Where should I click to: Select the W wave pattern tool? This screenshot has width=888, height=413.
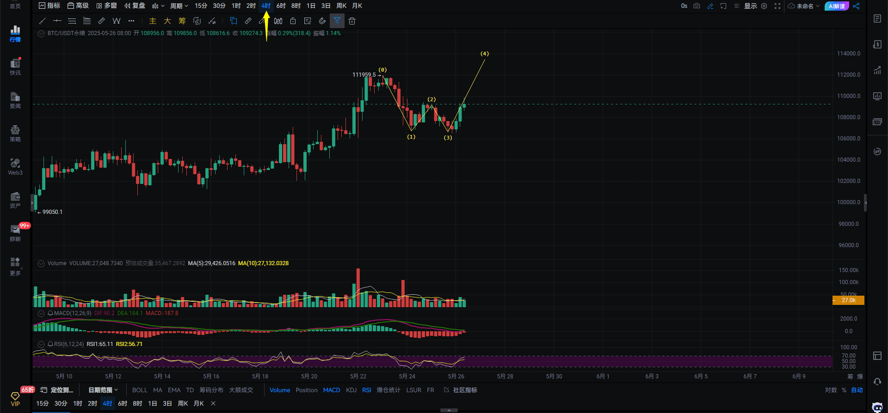[117, 21]
